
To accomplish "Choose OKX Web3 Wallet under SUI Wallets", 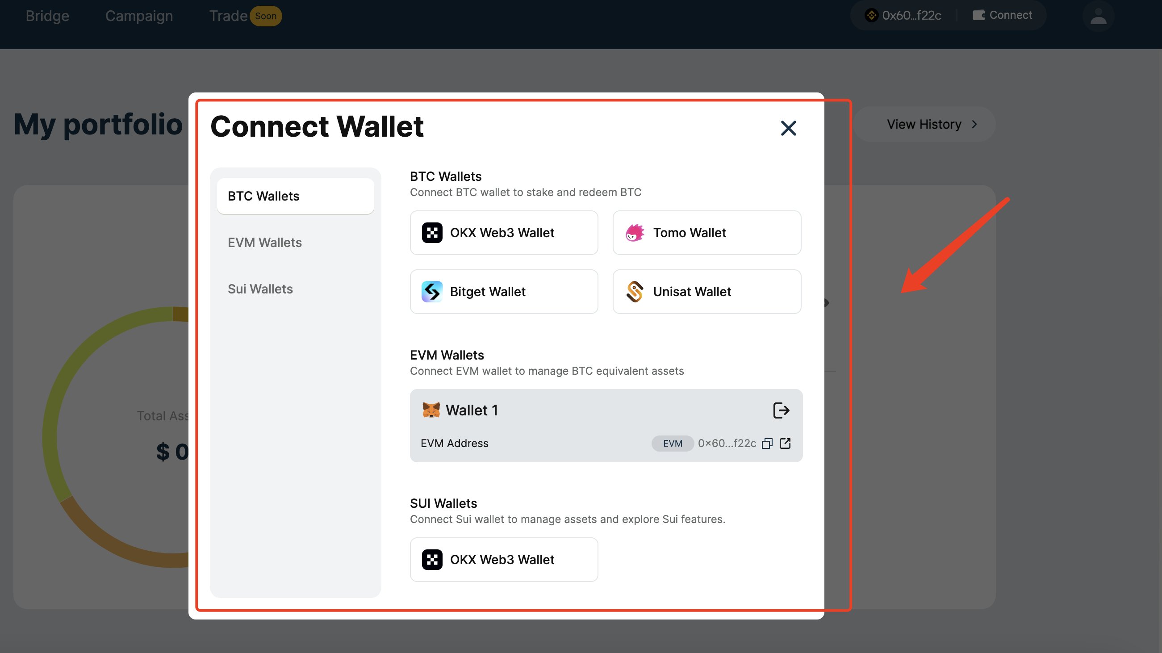I will [503, 560].
